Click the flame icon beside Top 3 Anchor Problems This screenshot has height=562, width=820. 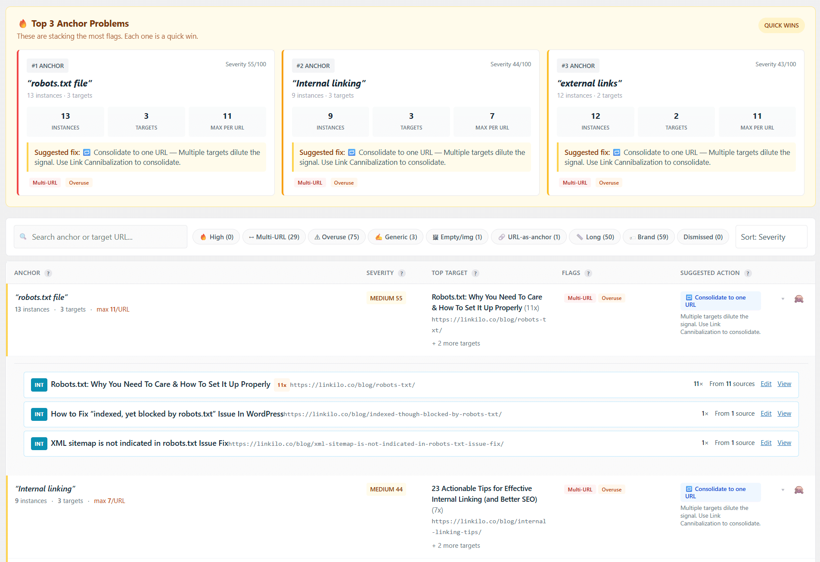[23, 24]
